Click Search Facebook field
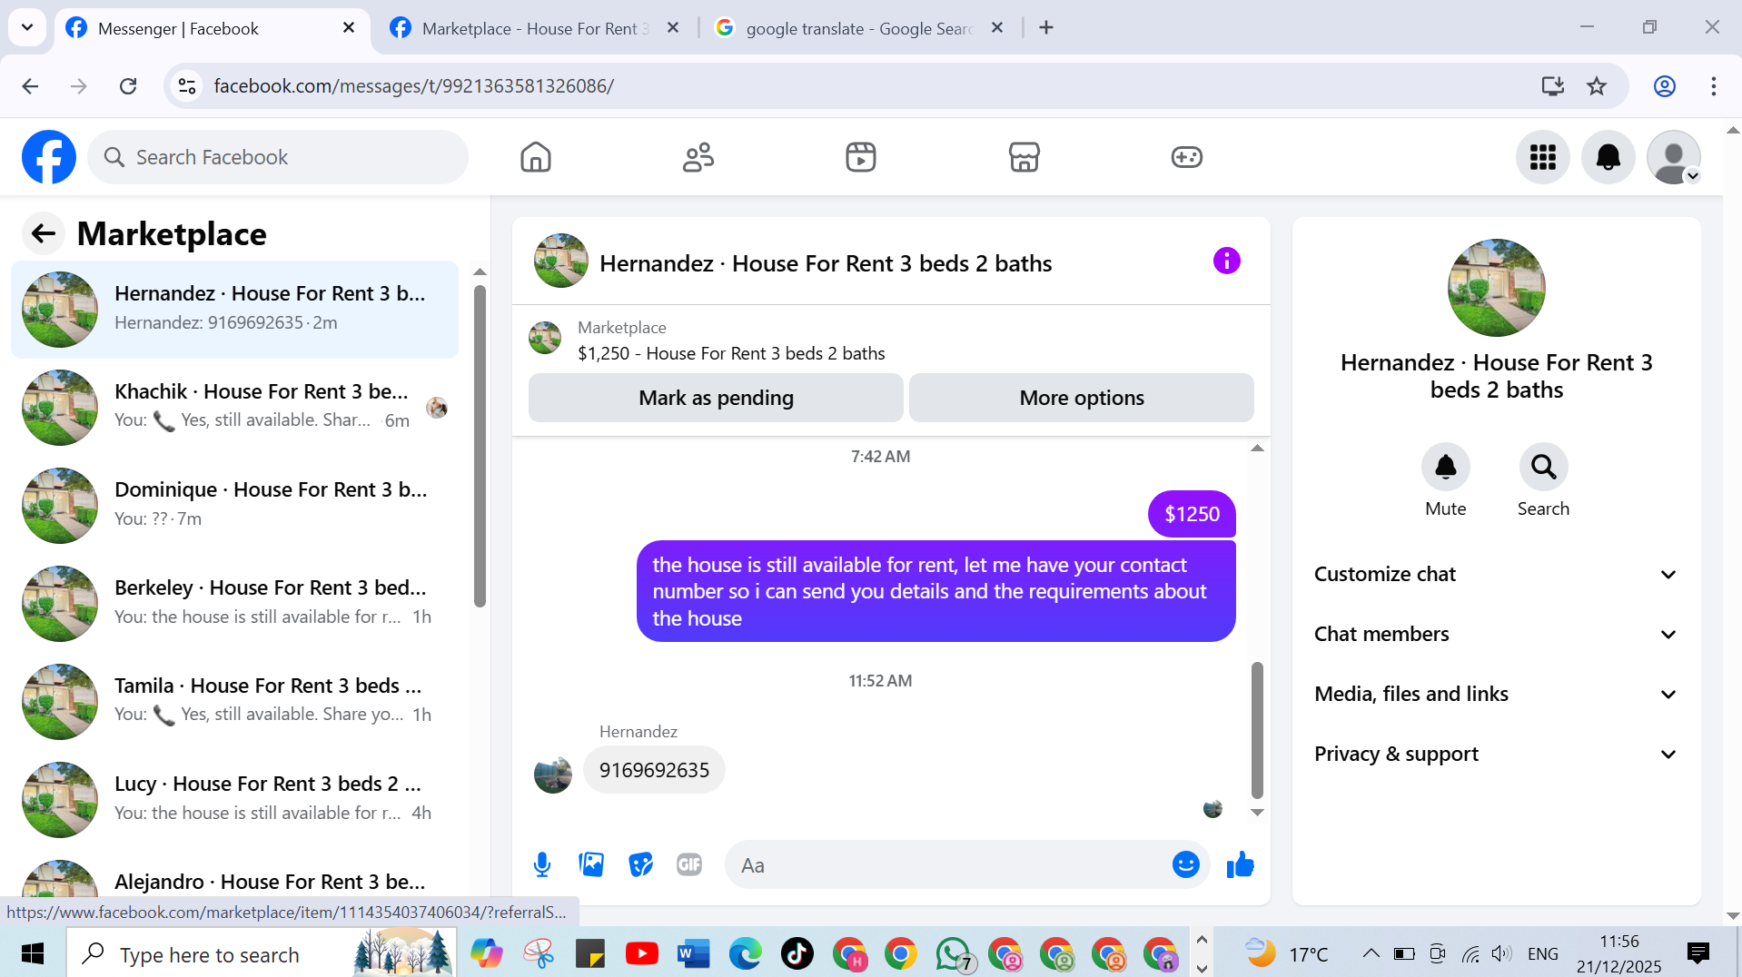The width and height of the screenshot is (1742, 977). click(x=278, y=157)
